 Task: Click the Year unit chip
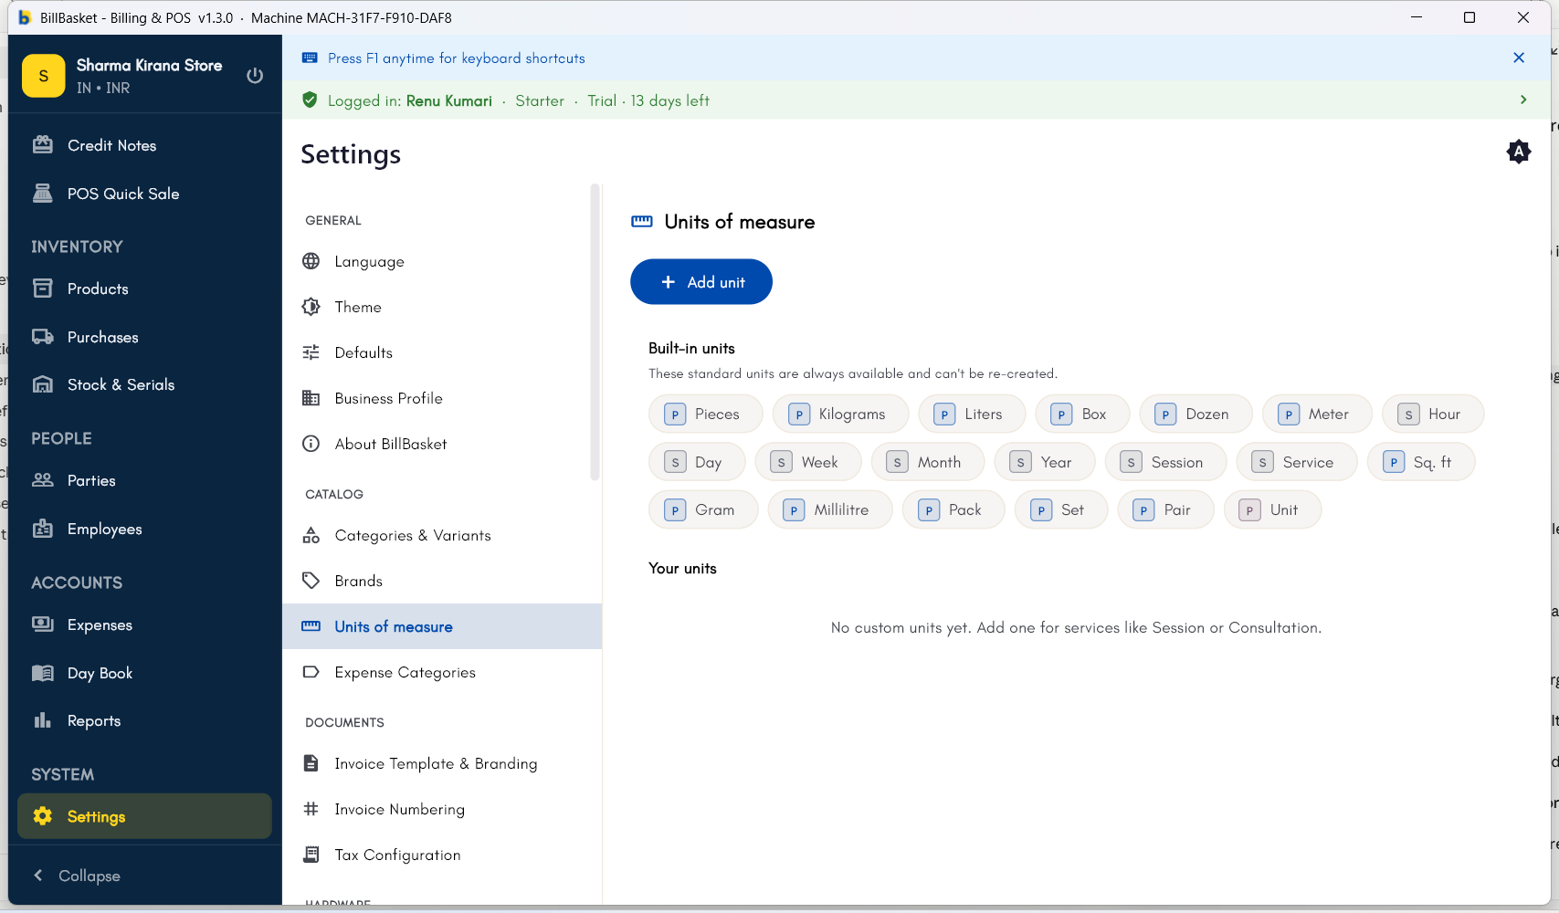(x=1045, y=462)
